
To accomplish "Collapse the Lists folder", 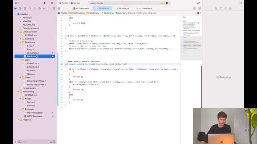I will click(20, 60).
